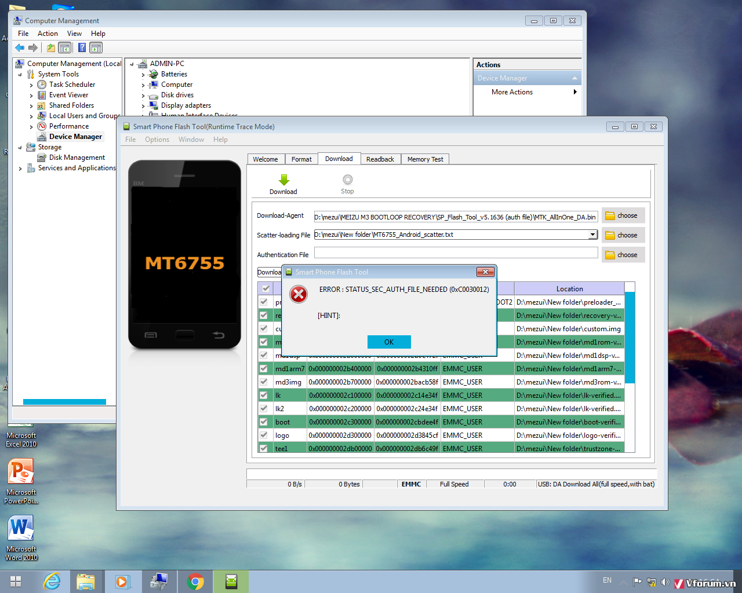This screenshot has width=742, height=593.
Task: Click the Stop icon
Action: pyautogui.click(x=347, y=180)
